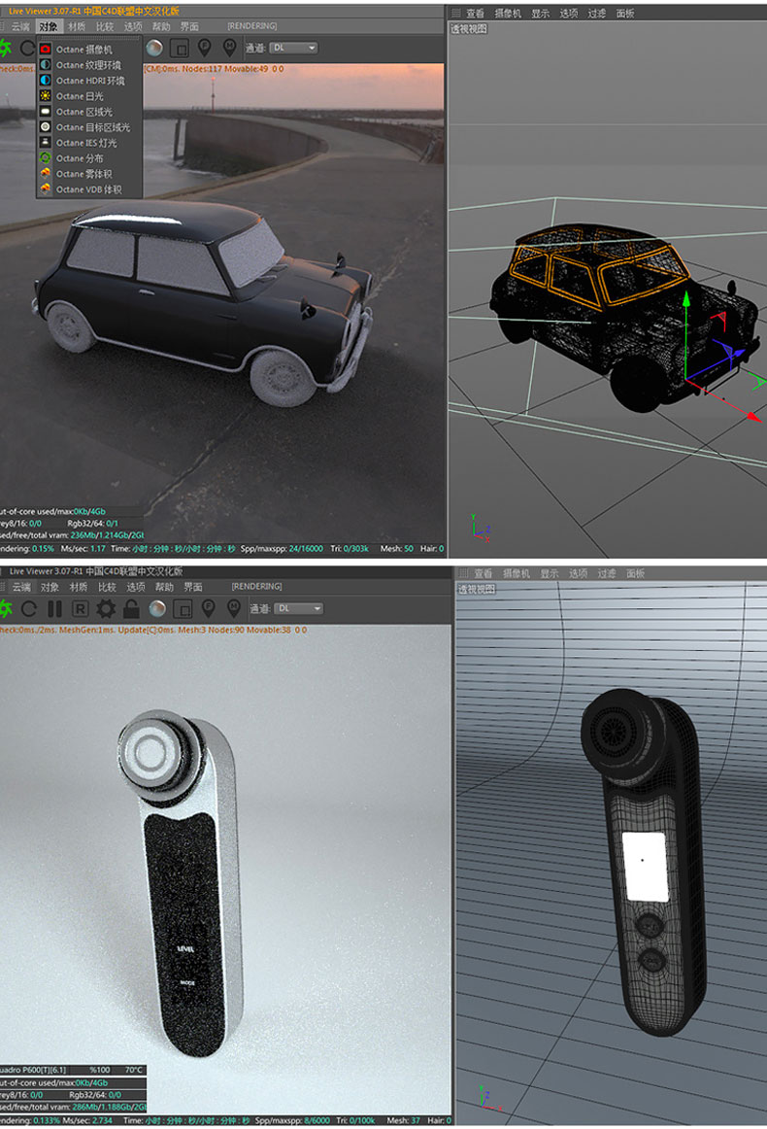Open the 摄像机 menu in the lower viewport
This screenshot has height=1129, width=767.
coord(517,573)
